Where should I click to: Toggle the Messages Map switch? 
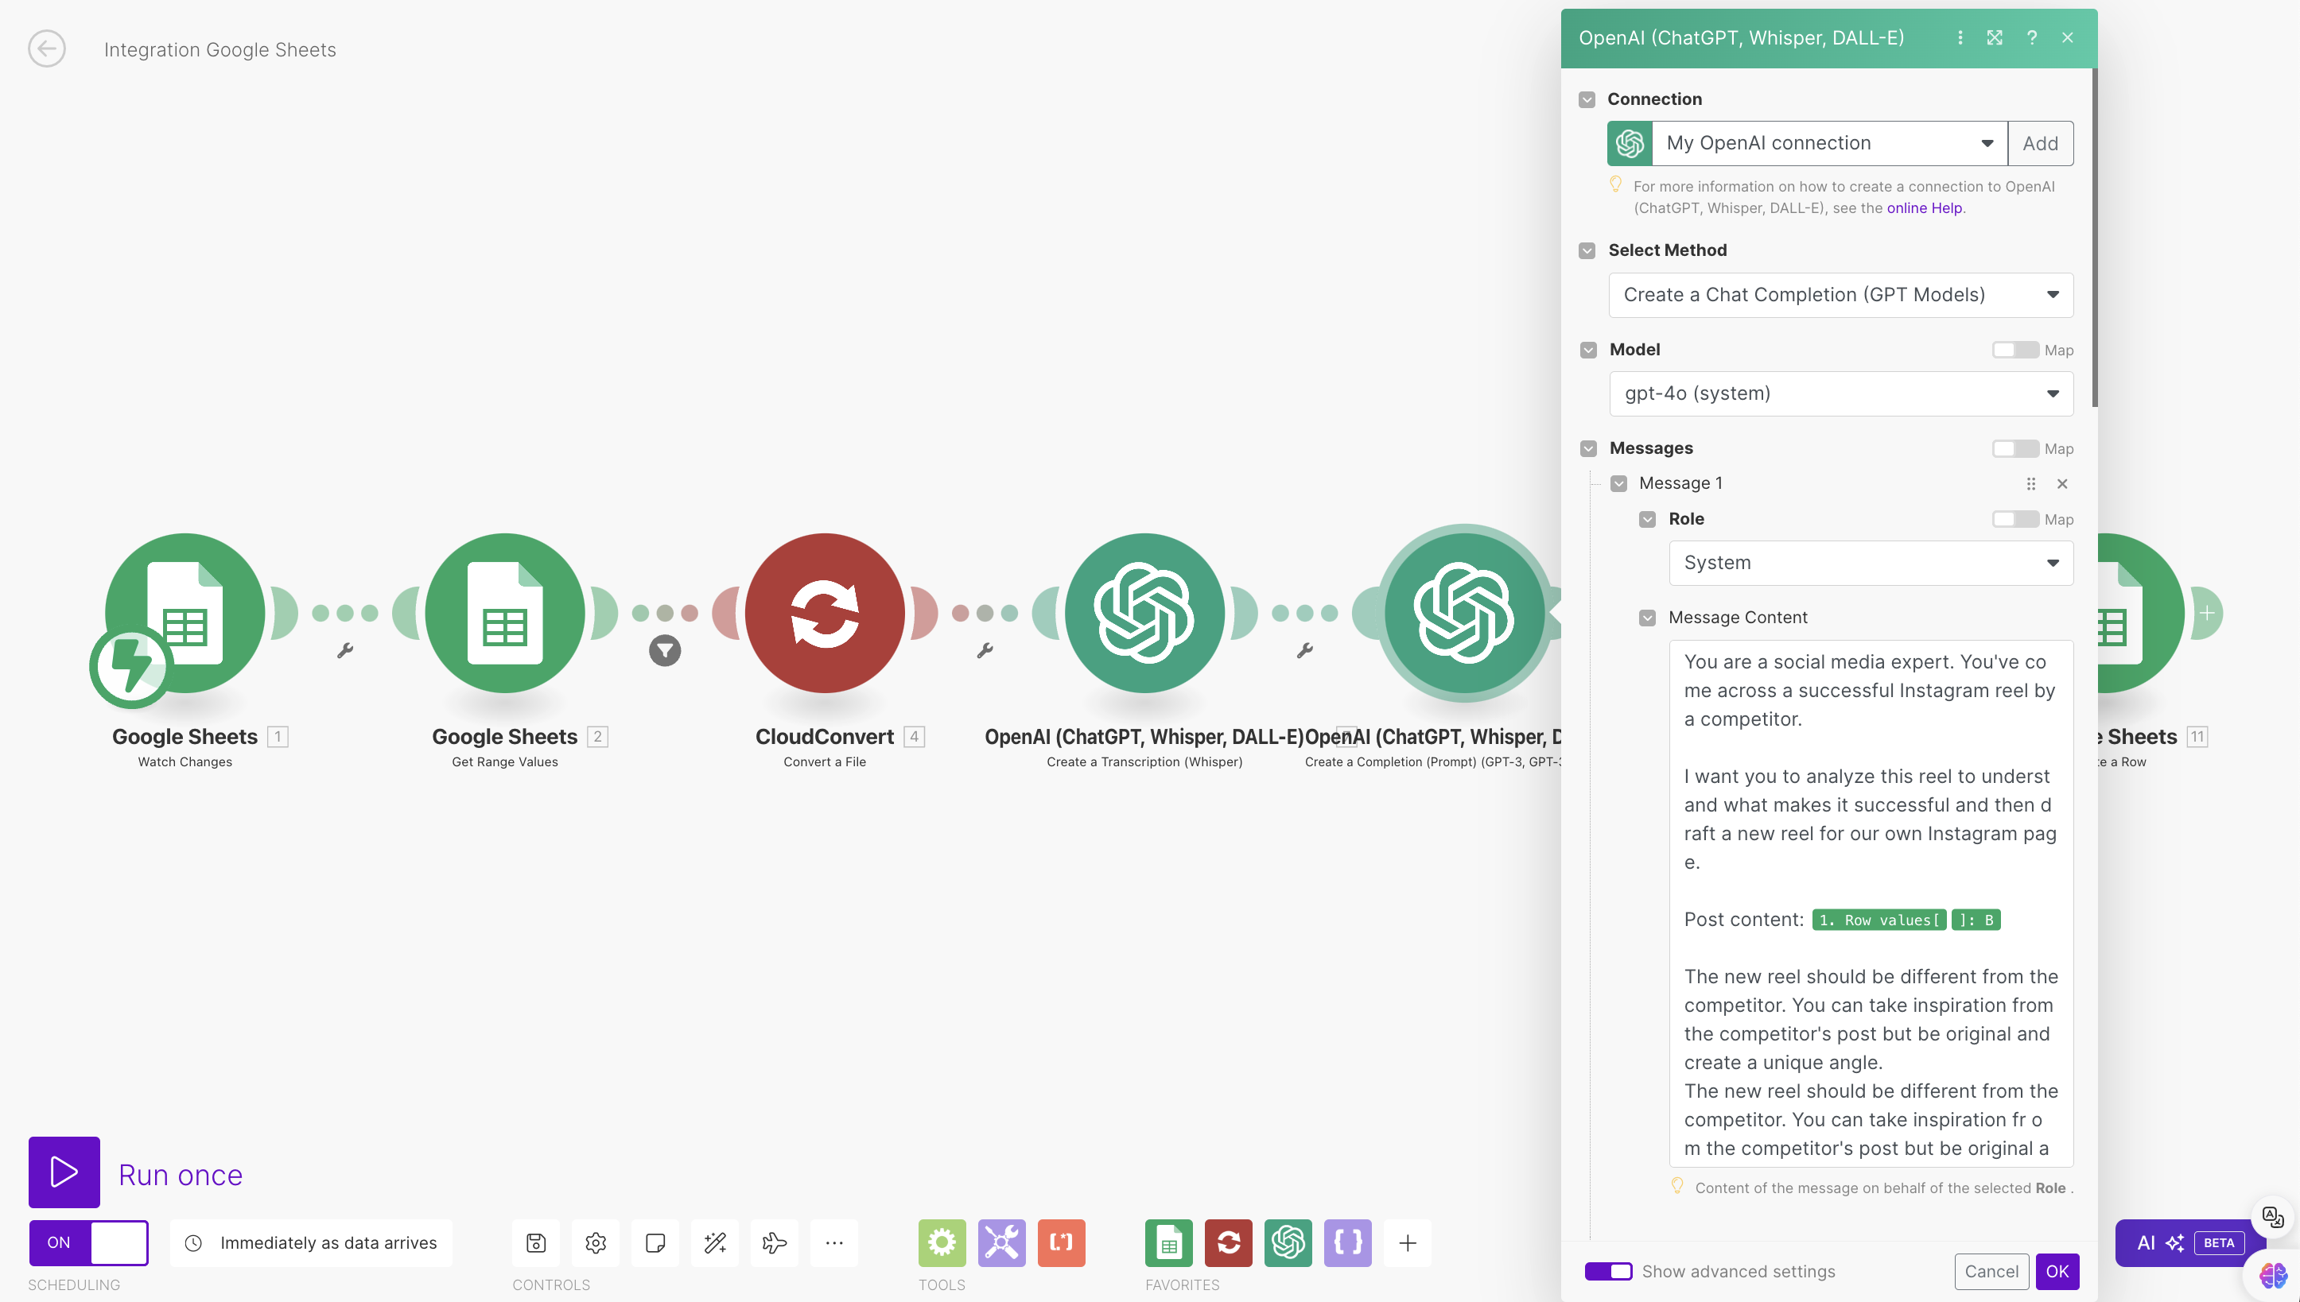tap(2015, 448)
